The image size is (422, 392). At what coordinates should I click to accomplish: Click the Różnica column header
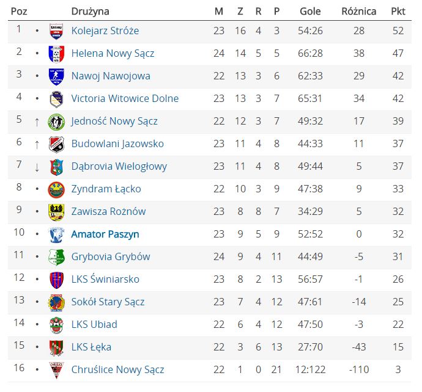[x=358, y=12]
